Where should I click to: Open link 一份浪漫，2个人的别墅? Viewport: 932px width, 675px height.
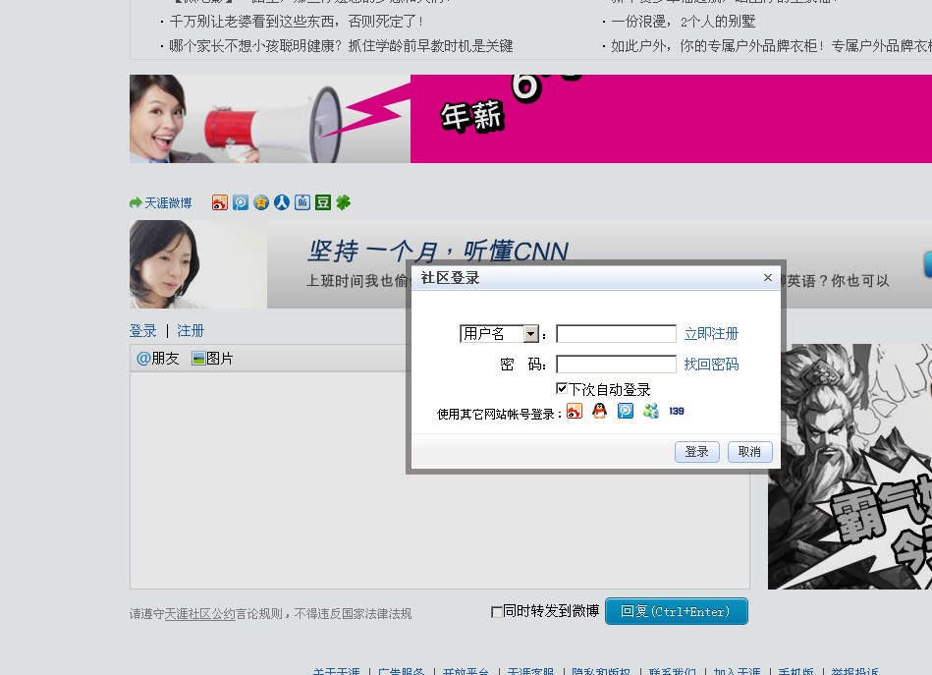(683, 22)
